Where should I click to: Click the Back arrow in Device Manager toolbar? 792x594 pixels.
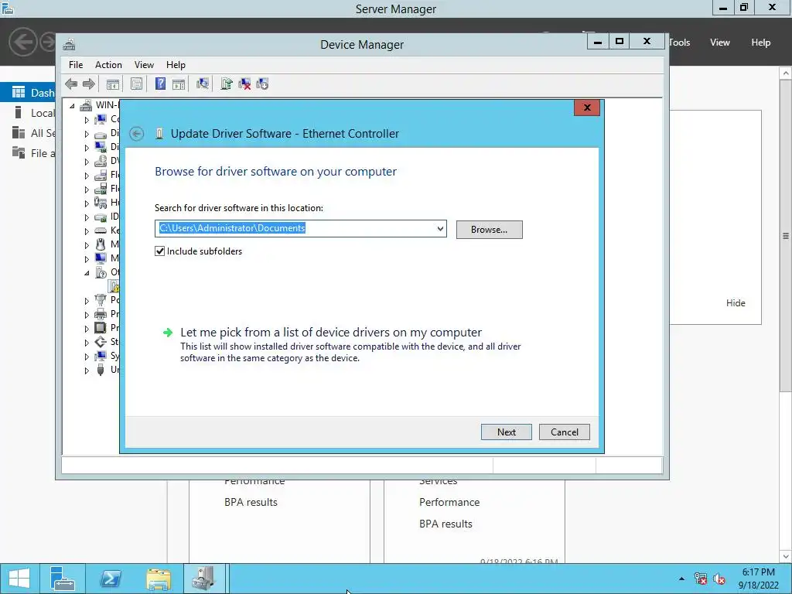pyautogui.click(x=71, y=84)
